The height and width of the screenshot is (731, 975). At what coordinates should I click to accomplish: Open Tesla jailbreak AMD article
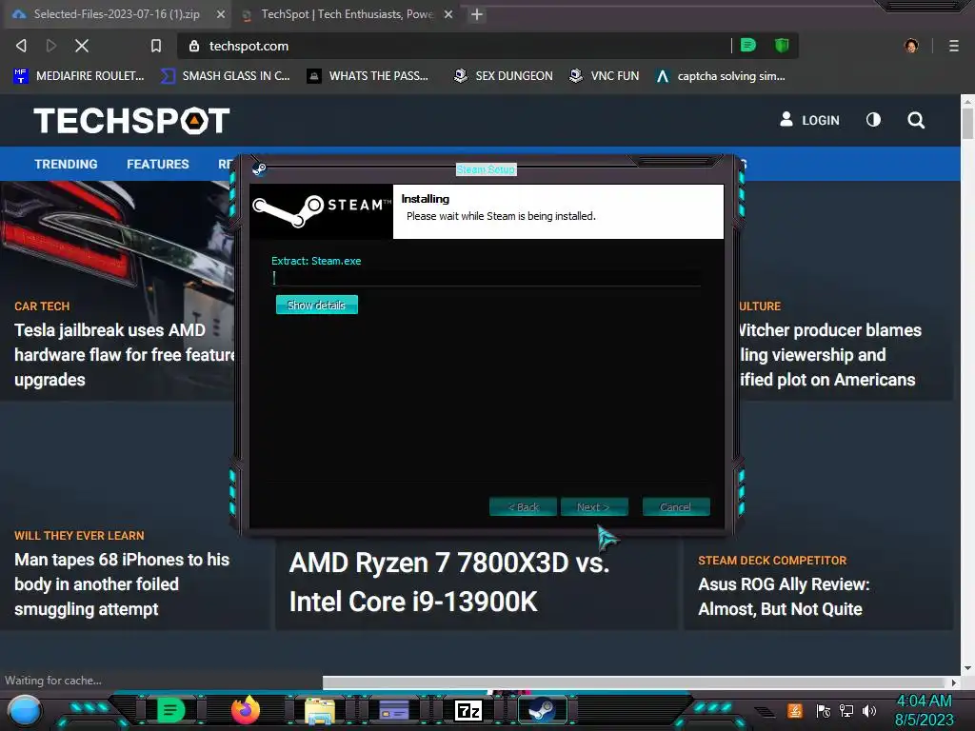125,355
